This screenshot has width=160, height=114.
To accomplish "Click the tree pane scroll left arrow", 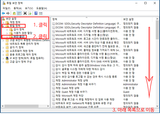I will point(3,106).
